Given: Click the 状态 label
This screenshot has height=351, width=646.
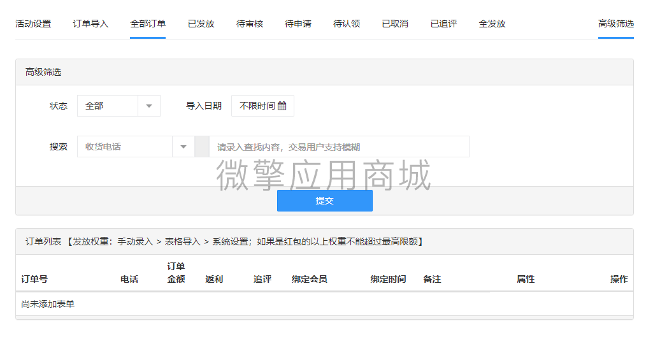Looking at the screenshot, I should (58, 106).
